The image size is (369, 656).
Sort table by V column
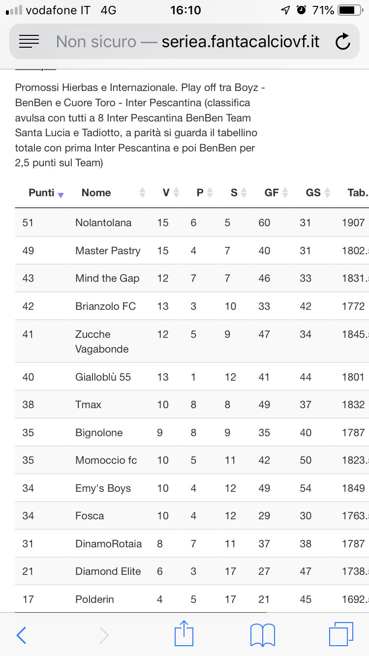pyautogui.click(x=171, y=193)
